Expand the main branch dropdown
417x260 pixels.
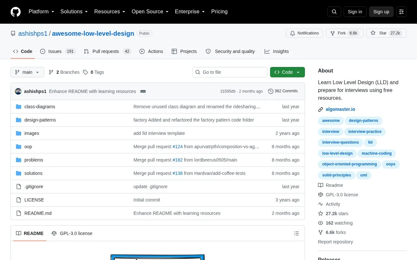27,72
